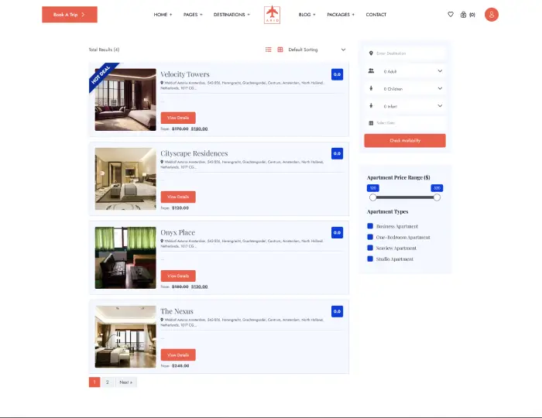The width and height of the screenshot is (542, 418).
Task: Expand the 0 Children selector
Action: pos(405,89)
